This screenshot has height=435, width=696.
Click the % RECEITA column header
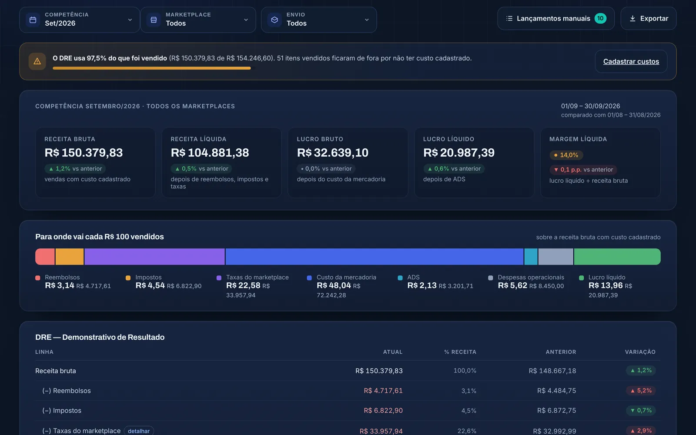(460, 352)
